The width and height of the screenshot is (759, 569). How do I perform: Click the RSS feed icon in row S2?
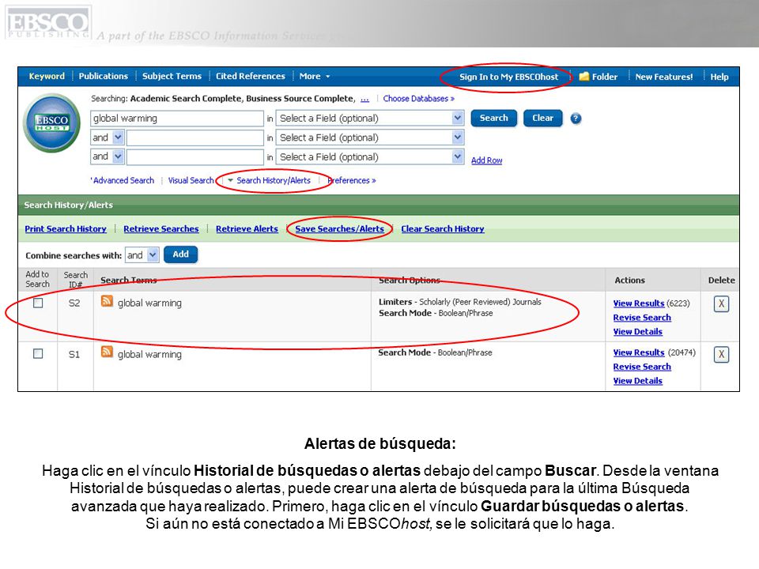point(107,301)
